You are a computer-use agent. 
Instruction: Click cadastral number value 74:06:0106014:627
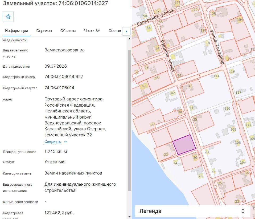(64, 76)
